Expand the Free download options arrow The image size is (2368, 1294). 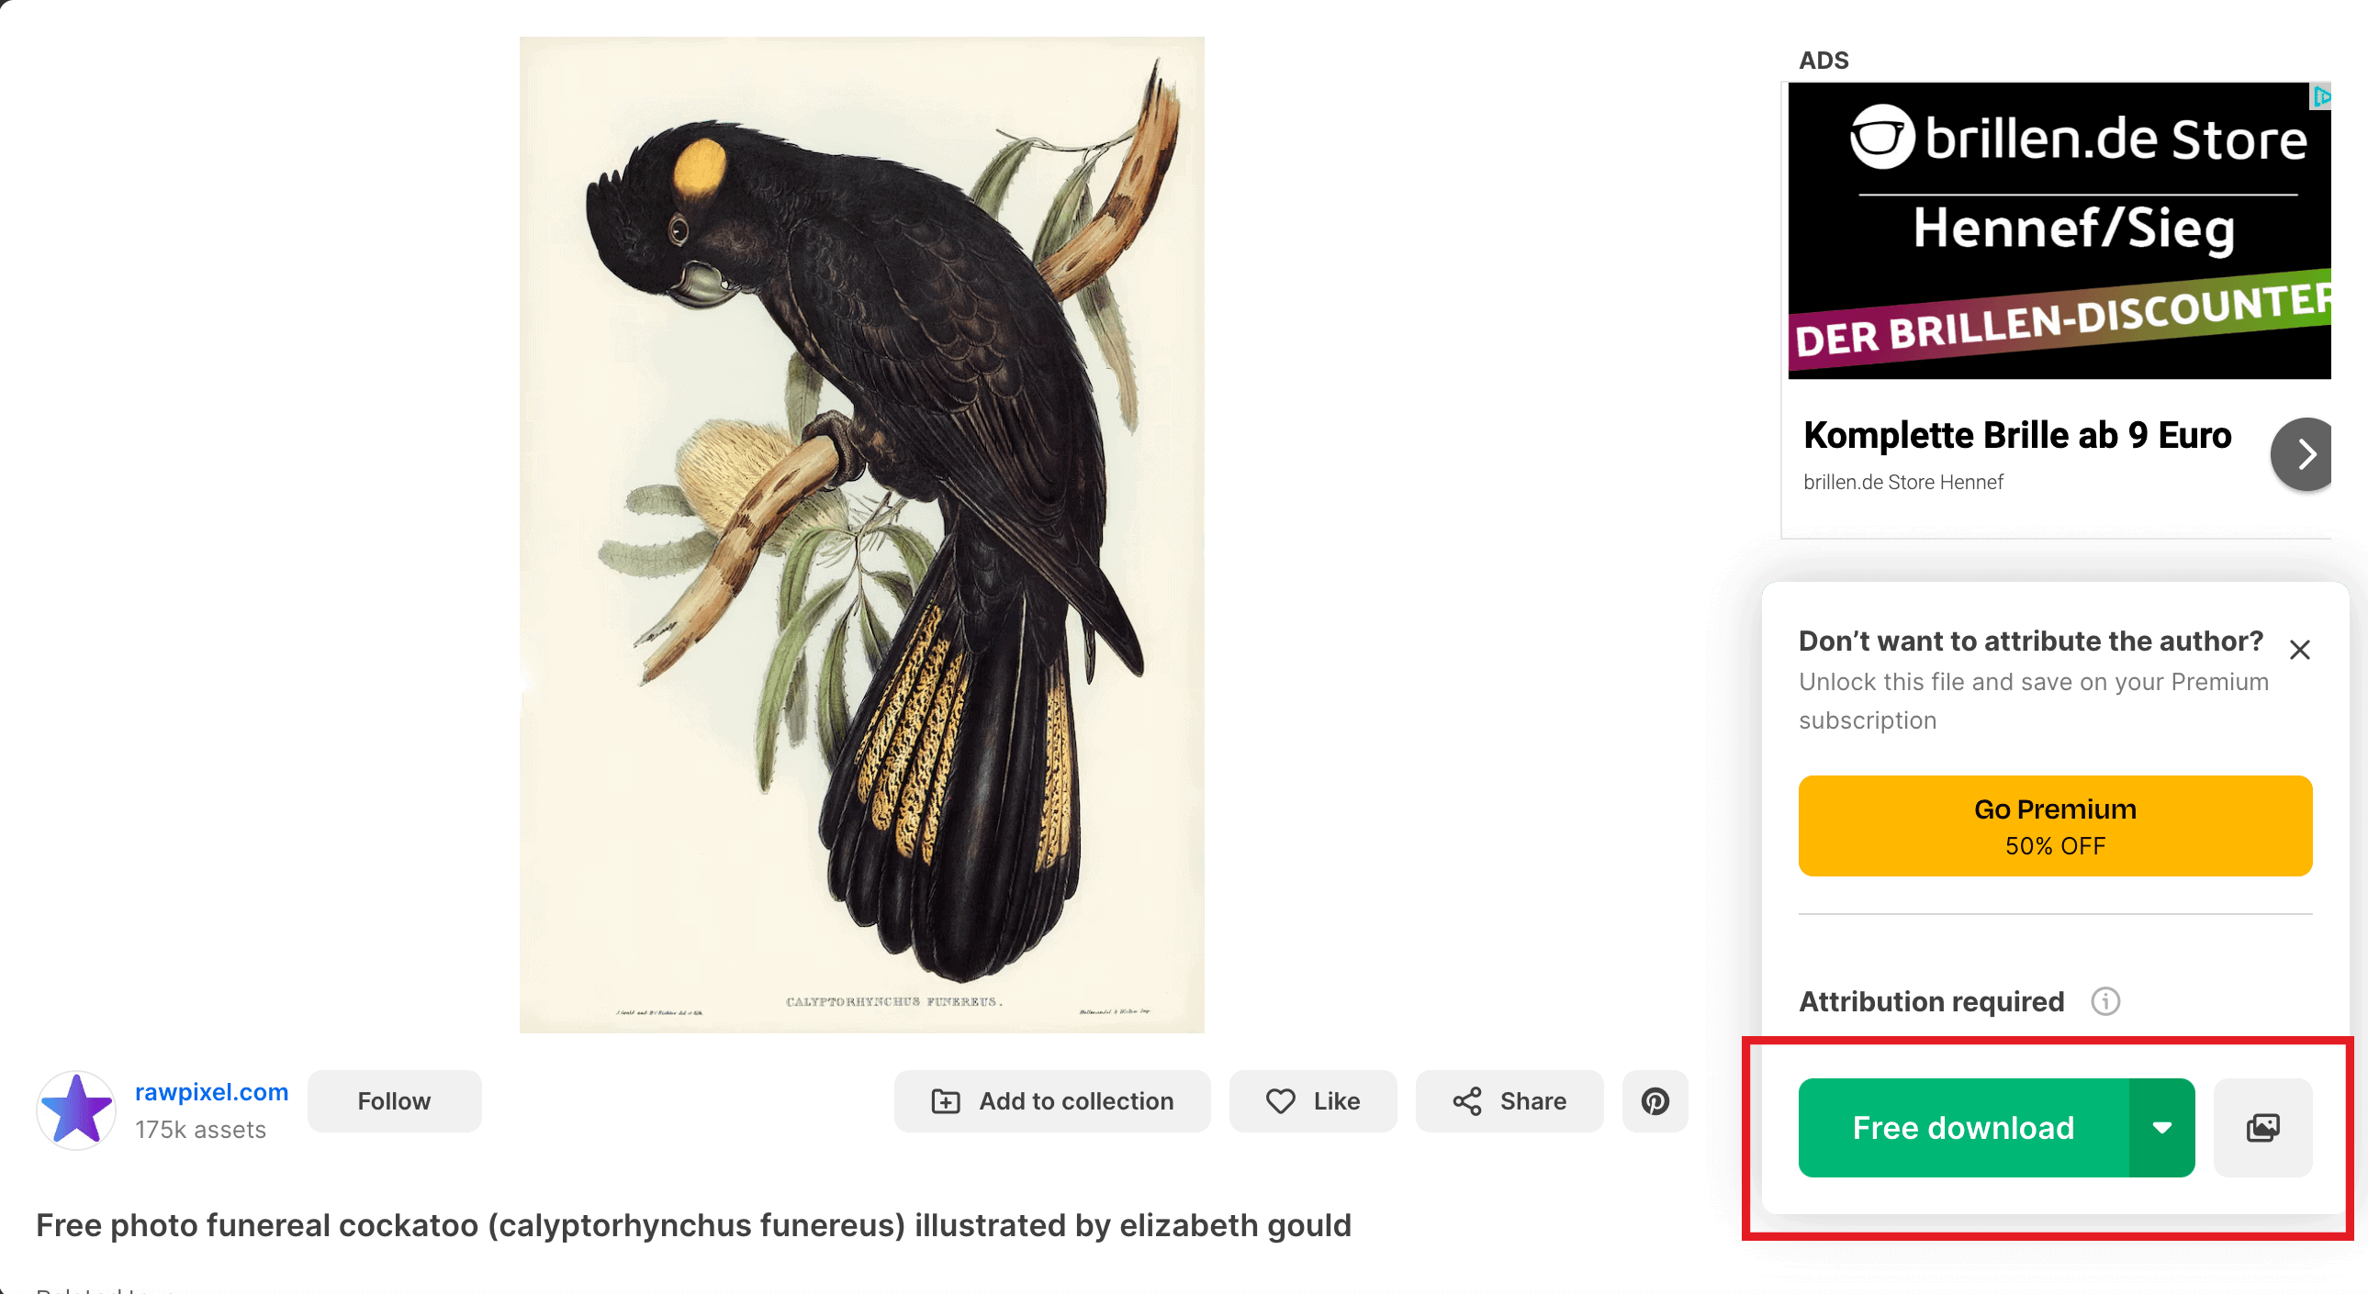tap(2162, 1128)
